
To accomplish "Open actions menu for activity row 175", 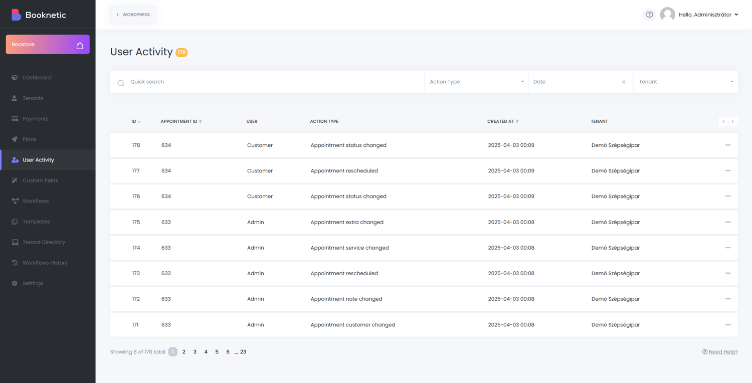I will click(x=728, y=222).
